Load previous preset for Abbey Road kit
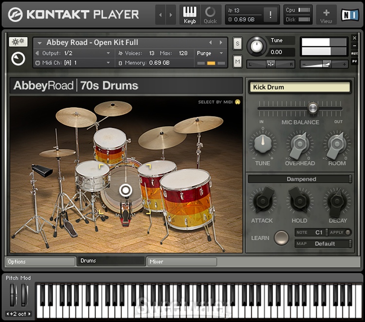The width and height of the screenshot is (365, 322). click(x=211, y=43)
